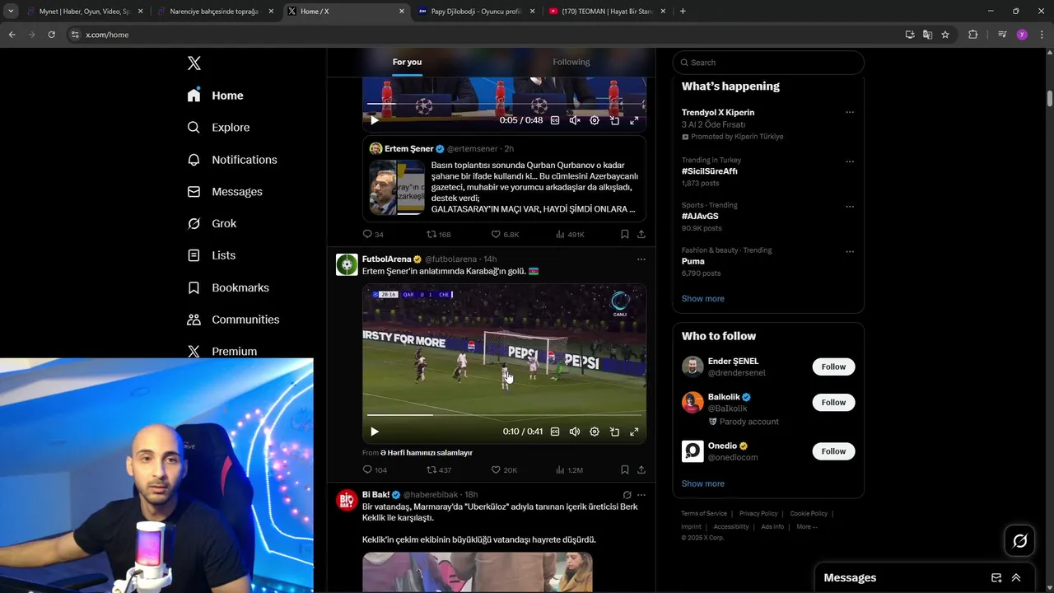Follow Balkolik
The image size is (1054, 593).
(x=833, y=402)
